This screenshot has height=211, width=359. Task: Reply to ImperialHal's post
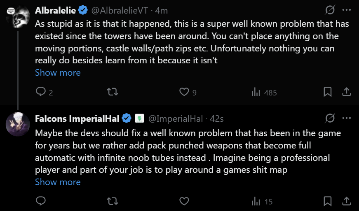coord(40,201)
